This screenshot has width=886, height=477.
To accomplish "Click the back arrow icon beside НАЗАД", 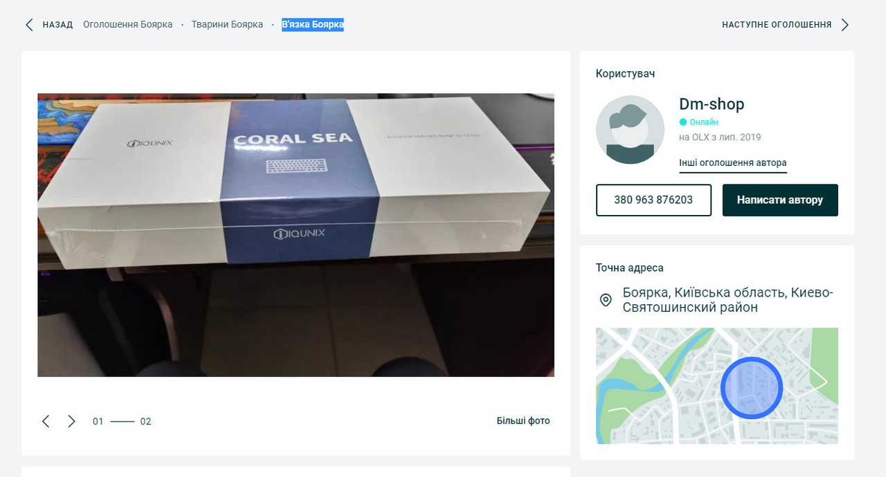I will [29, 25].
